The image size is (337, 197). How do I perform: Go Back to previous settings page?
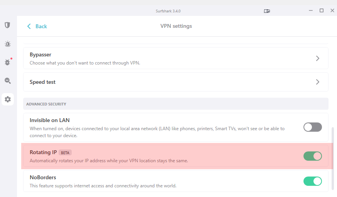tap(37, 26)
